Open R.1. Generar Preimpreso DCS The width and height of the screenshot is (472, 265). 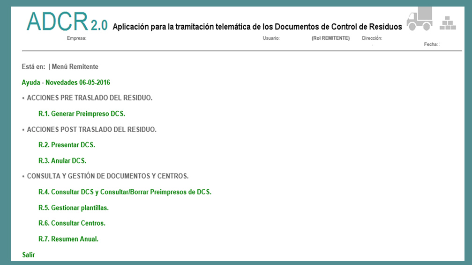click(82, 114)
